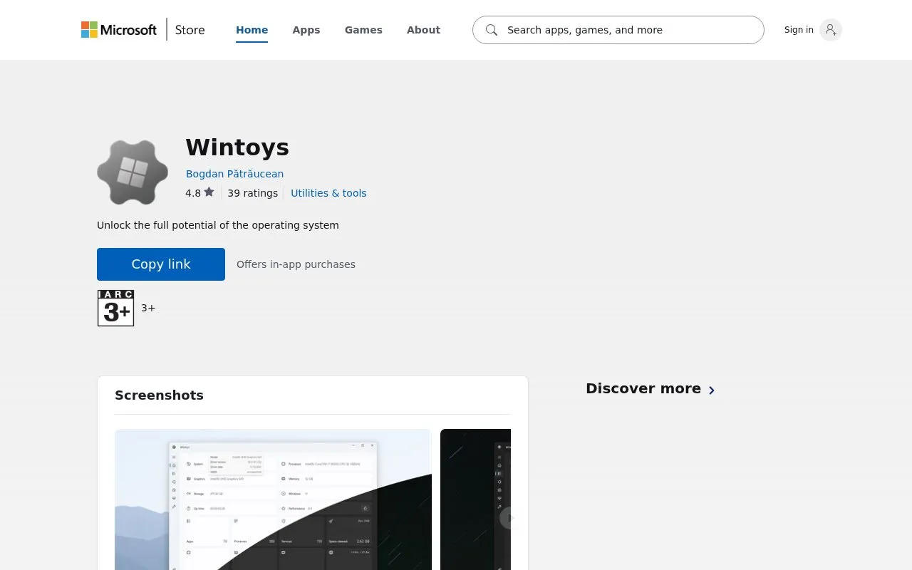The width and height of the screenshot is (912, 570).
Task: Open the Home tab
Action: (252, 30)
